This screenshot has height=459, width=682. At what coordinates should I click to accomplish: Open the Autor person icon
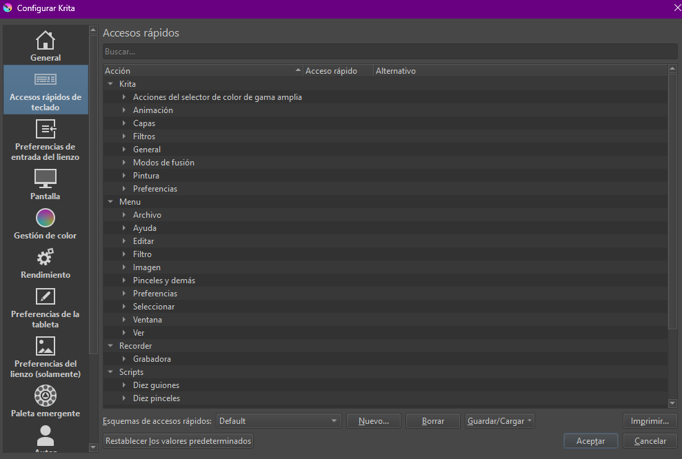(46, 436)
